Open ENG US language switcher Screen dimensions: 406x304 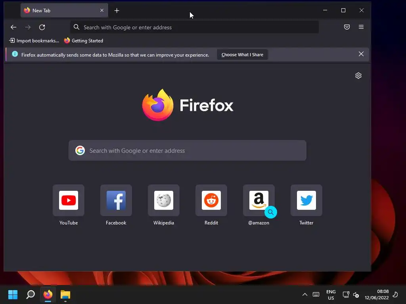click(331, 294)
